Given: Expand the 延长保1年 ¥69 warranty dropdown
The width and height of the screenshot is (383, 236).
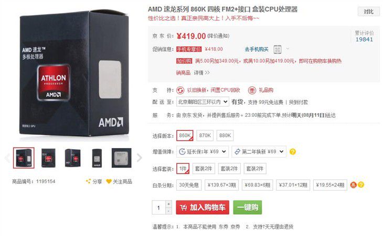Looking at the screenshot, I should click(202, 152).
